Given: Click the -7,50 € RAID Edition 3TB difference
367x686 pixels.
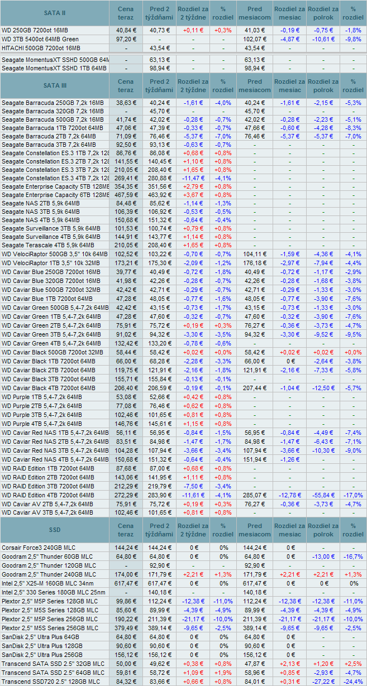Looking at the screenshot, I should (x=193, y=486).
